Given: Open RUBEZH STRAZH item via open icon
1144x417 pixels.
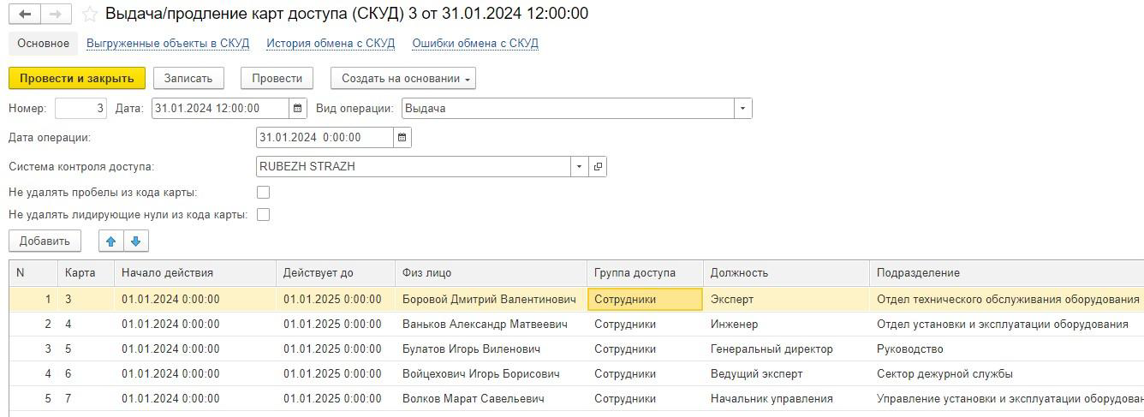Looking at the screenshot, I should point(598,166).
